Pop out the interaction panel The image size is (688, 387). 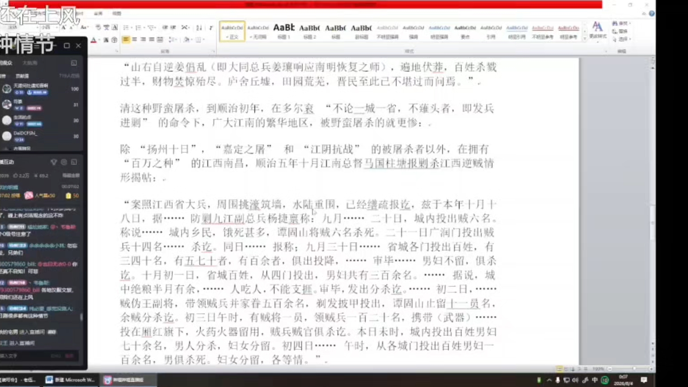coord(74,162)
